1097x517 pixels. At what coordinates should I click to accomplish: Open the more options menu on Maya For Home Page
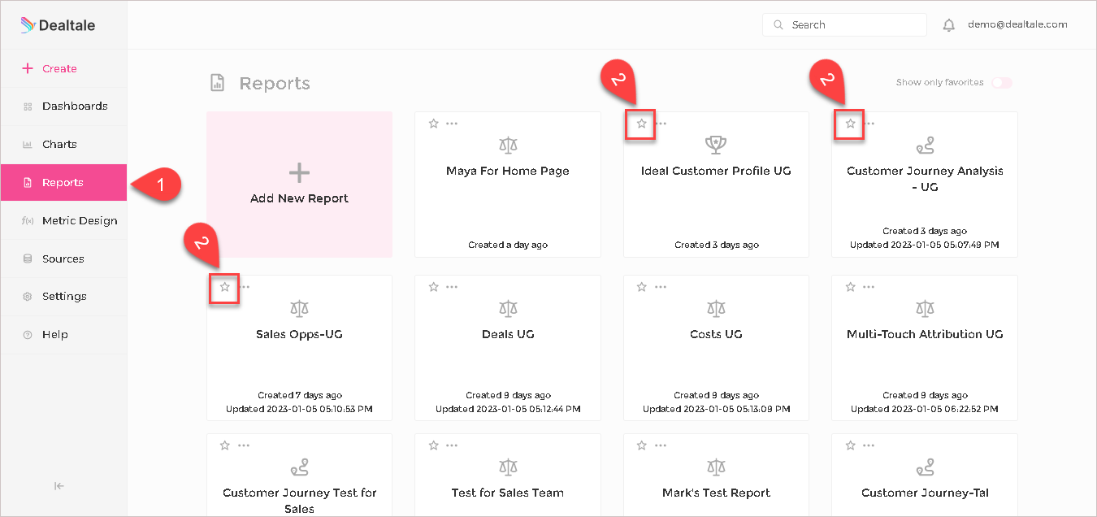(452, 124)
